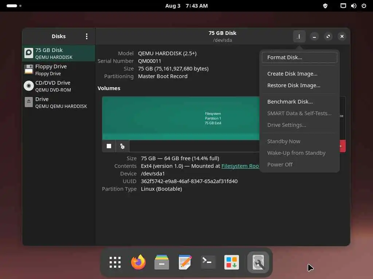The image size is (373, 279).
Task: Open the Filesystem Root mount link
Action: coord(240,166)
